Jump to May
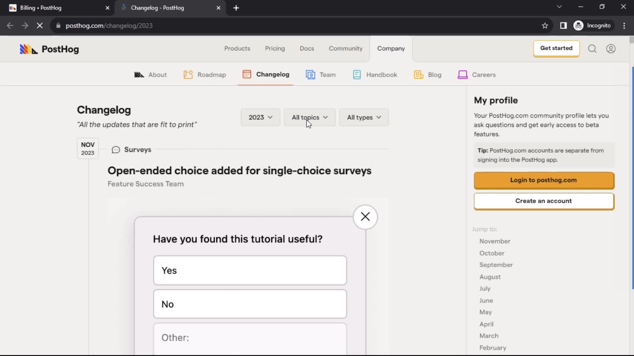This screenshot has width=634, height=356. pyautogui.click(x=485, y=312)
